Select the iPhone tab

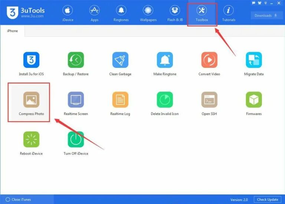(12, 31)
